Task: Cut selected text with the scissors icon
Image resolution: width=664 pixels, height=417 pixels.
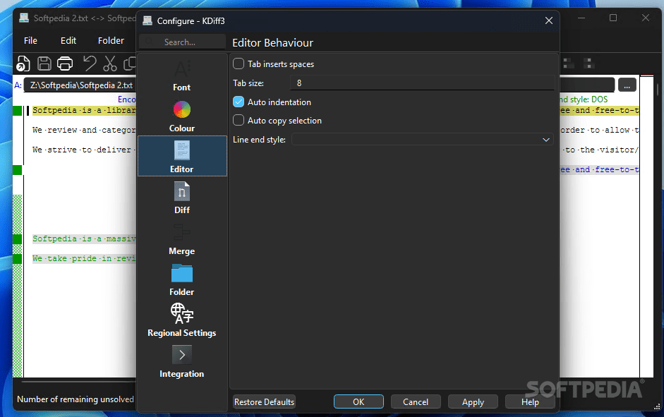Action: coord(109,64)
